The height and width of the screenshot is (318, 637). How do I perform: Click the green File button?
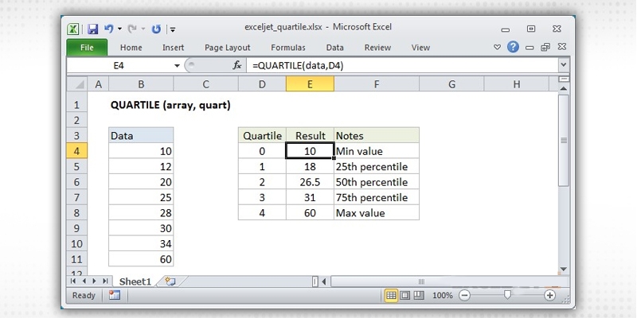[x=87, y=48]
